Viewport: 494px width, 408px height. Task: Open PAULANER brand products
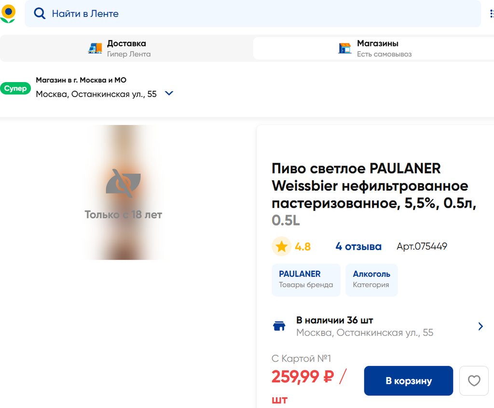tap(306, 280)
